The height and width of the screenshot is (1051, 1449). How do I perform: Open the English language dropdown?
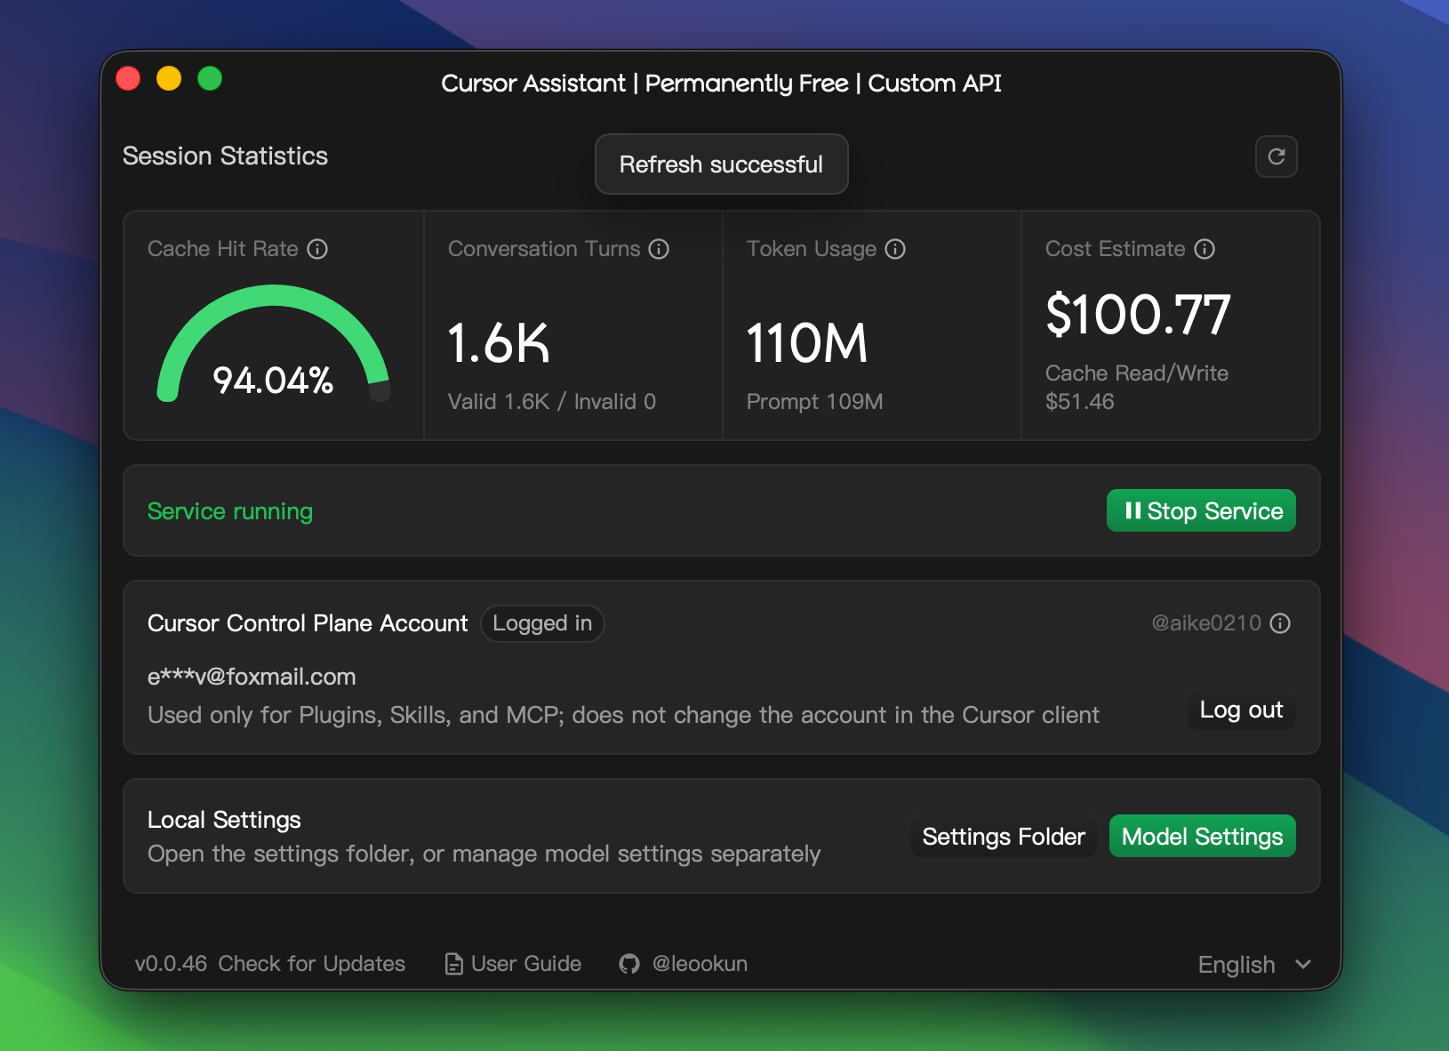1254,965
